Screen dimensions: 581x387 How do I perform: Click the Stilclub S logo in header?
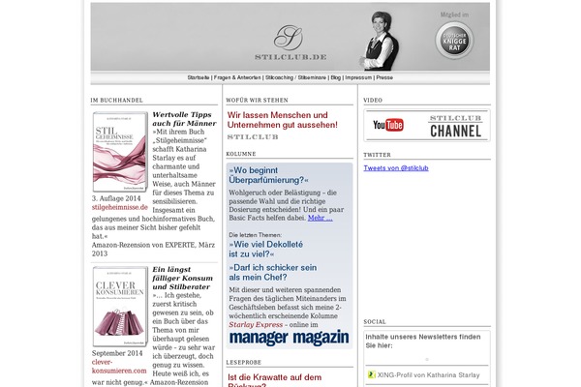pyautogui.click(x=289, y=37)
